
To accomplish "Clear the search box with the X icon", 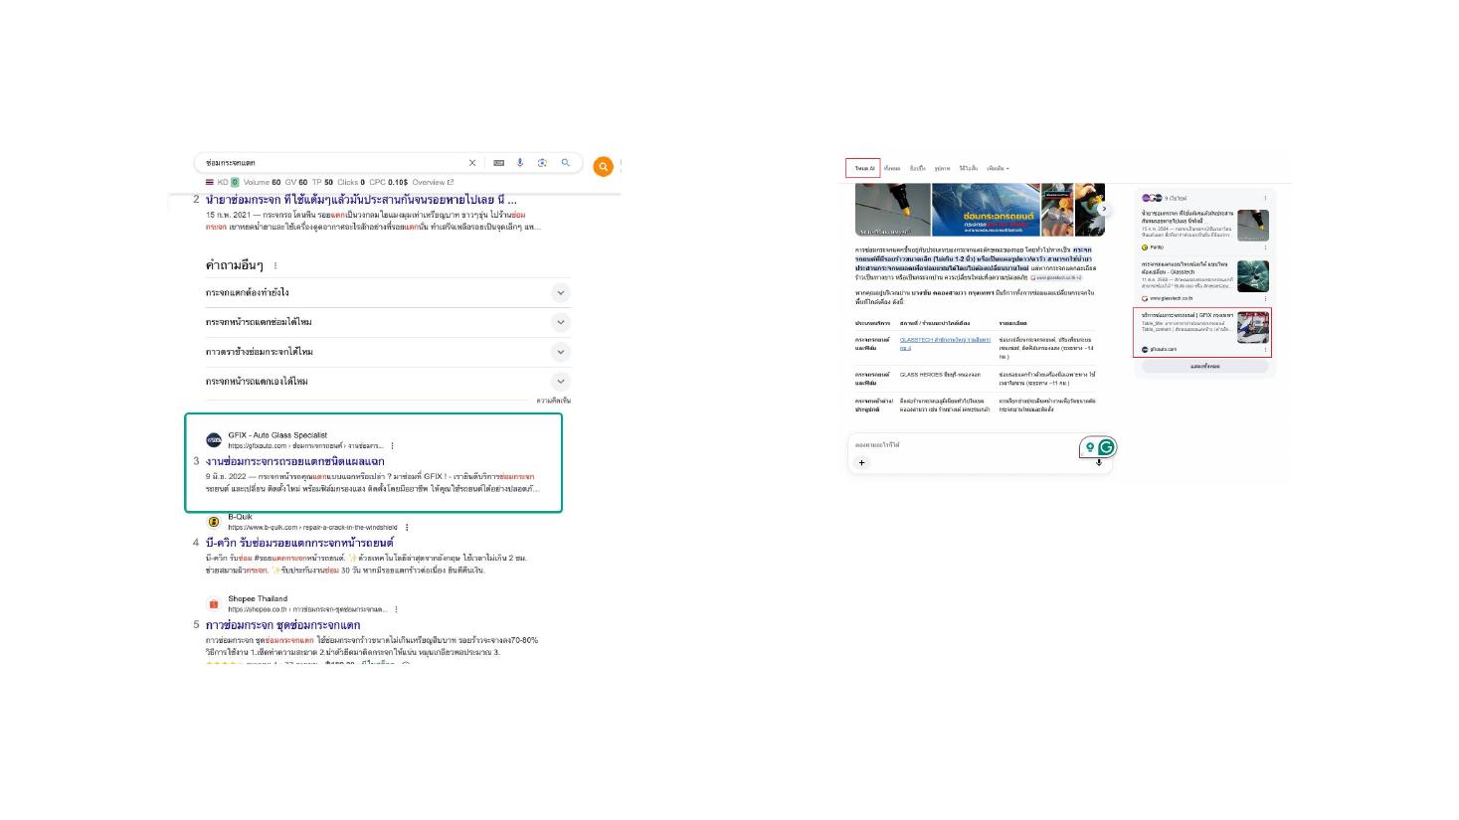I will 472,163.
